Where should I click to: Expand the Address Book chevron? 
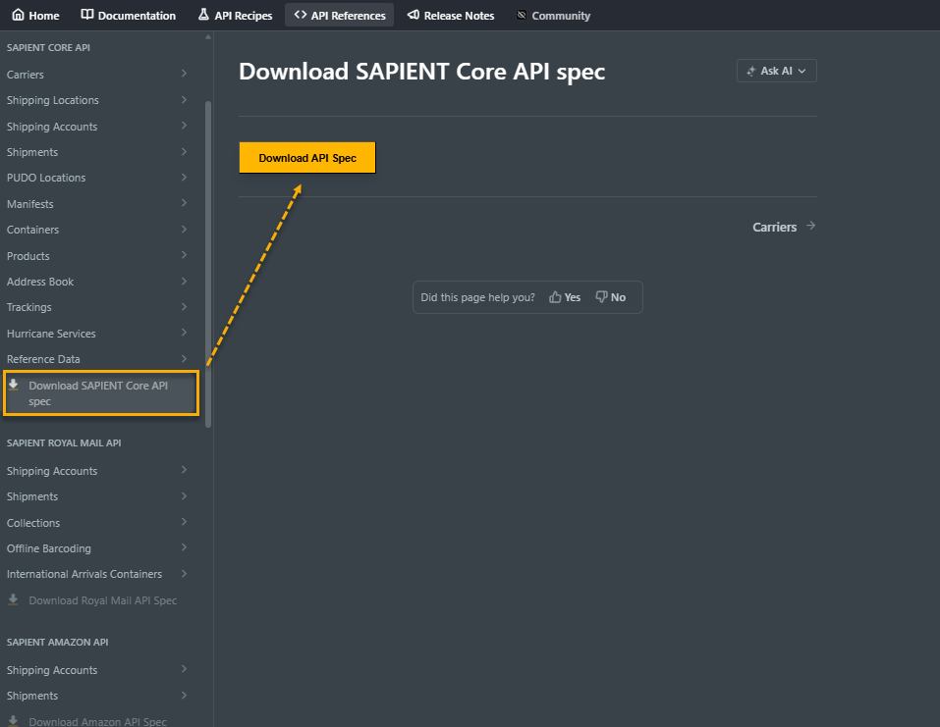coord(184,281)
